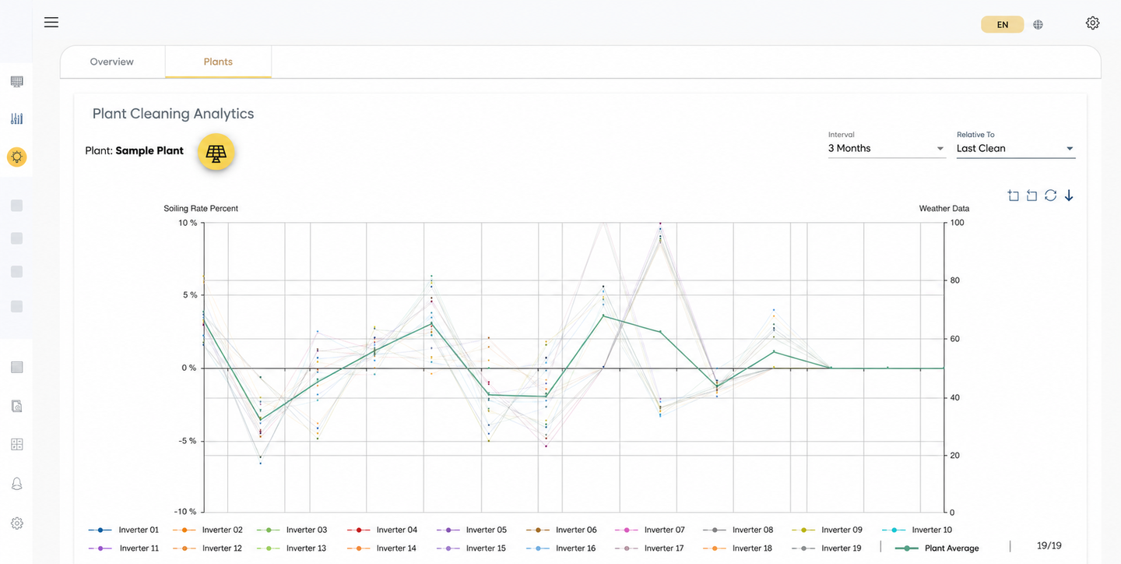1121x564 pixels.
Task: Hide Plant Average line in legend
Action: 937,548
